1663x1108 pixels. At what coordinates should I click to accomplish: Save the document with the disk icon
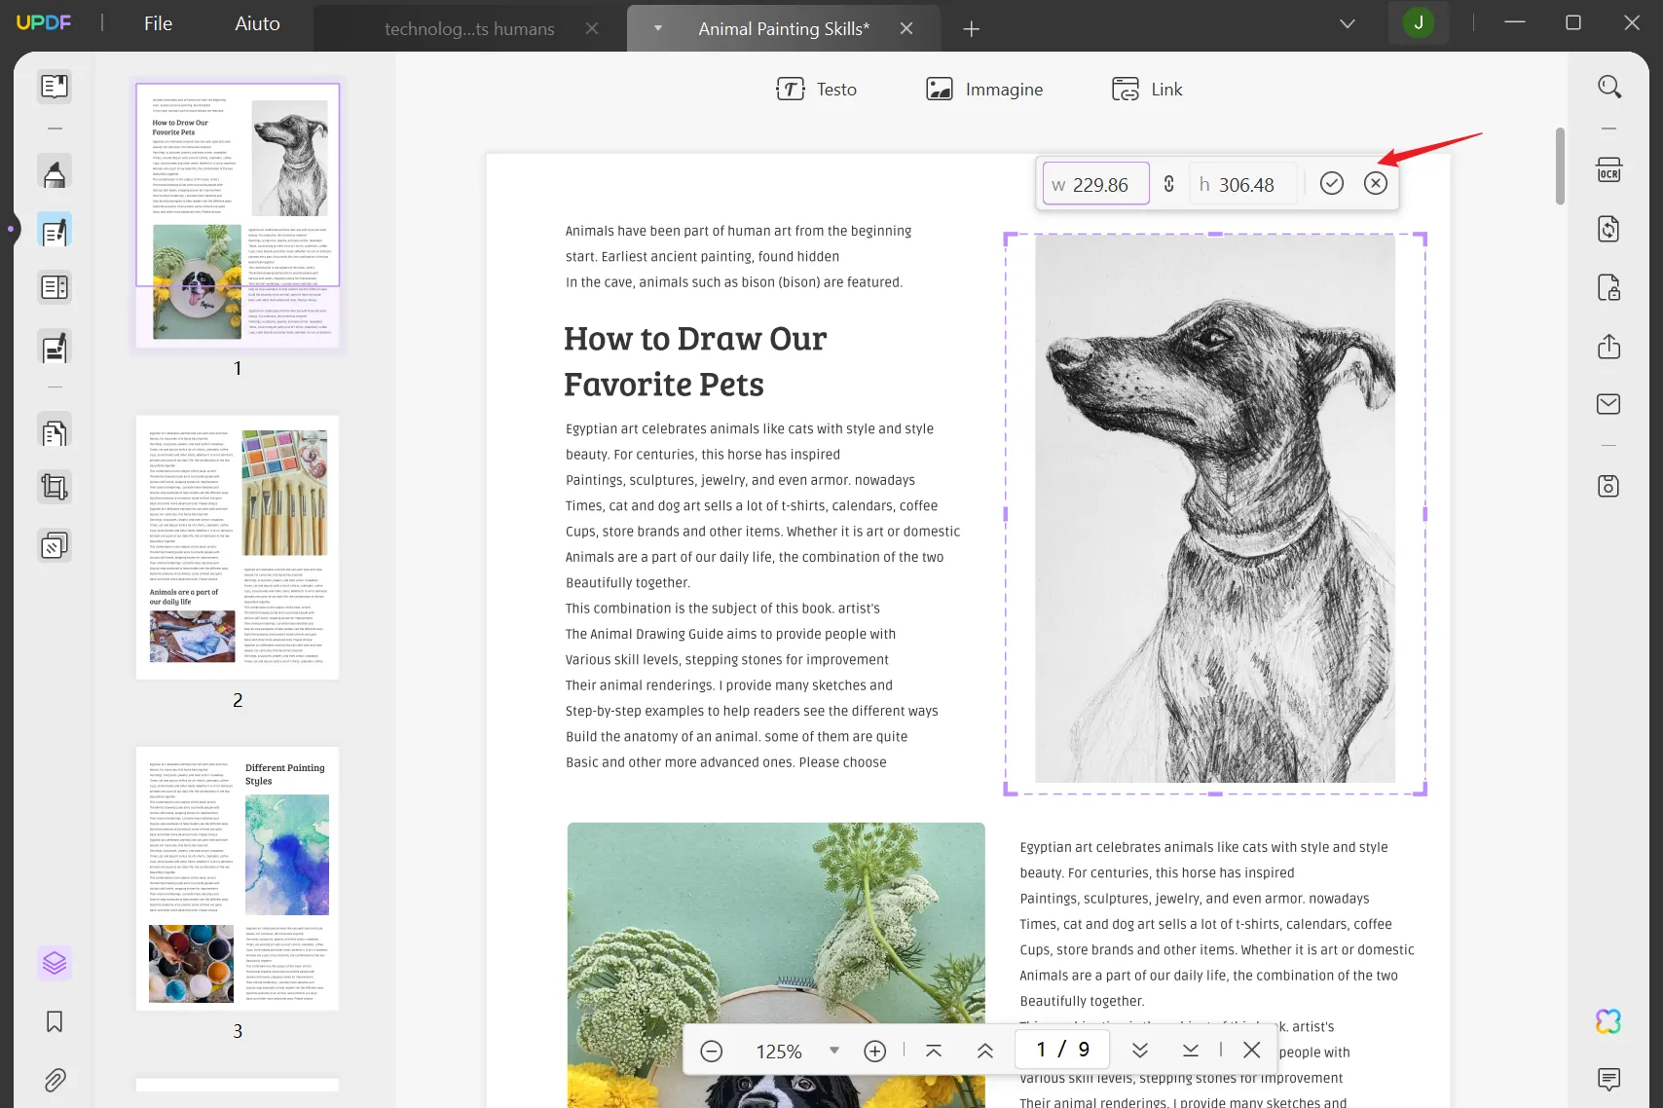tap(1609, 486)
